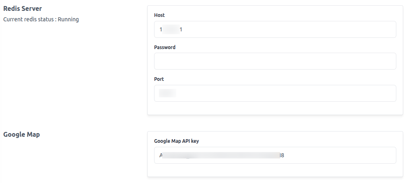Screen dimensions: 408x183
Task: Click the "Google Map API key" label
Action: pos(176,141)
